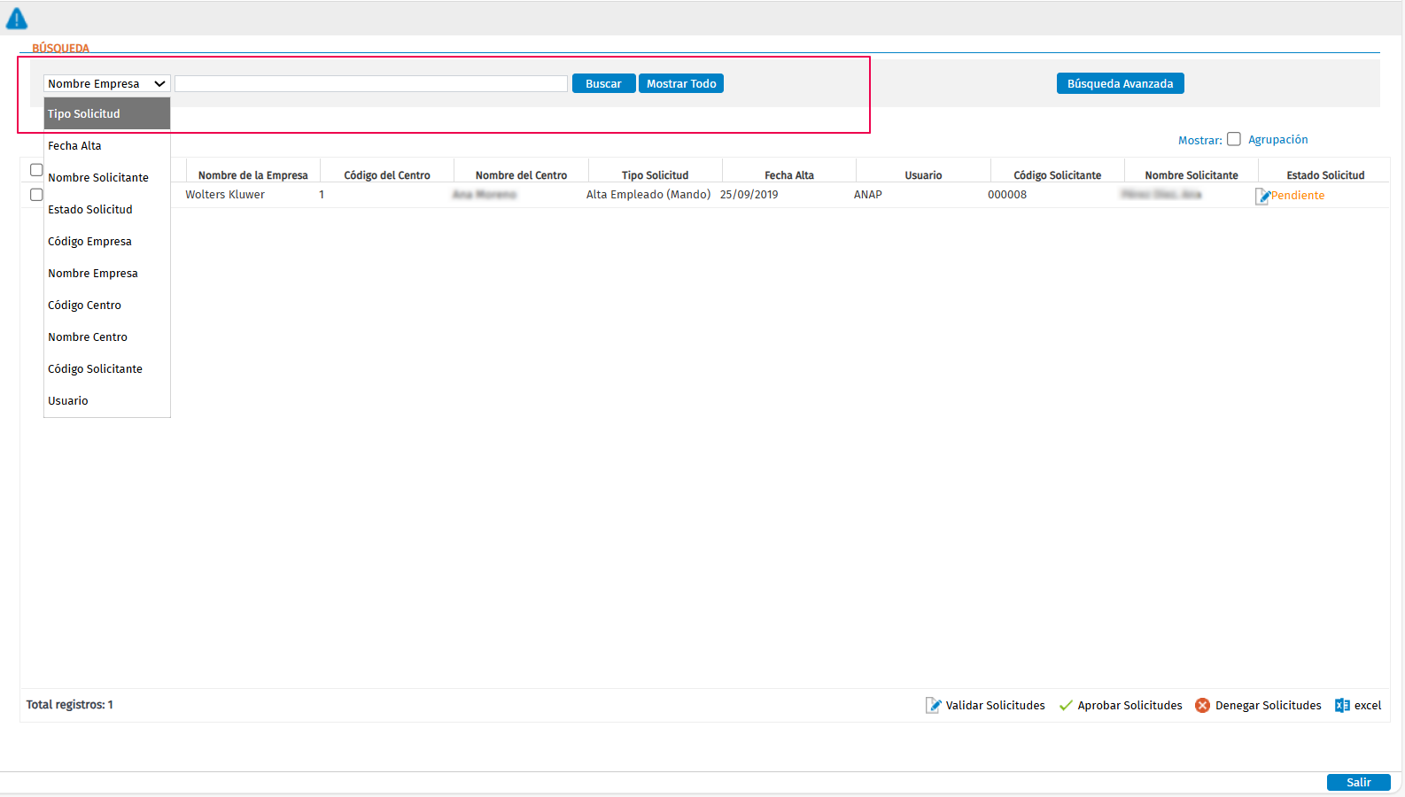Click the Wolters Kluwer company cell

coord(225,195)
